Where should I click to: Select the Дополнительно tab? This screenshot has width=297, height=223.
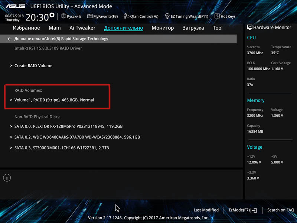tap(124, 28)
